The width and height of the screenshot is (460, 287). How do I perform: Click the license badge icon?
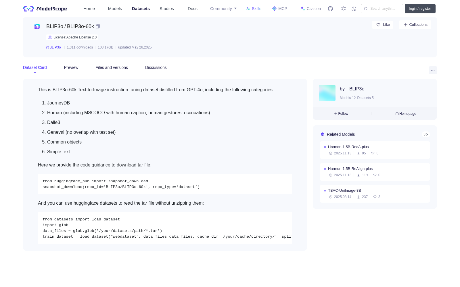click(50, 37)
